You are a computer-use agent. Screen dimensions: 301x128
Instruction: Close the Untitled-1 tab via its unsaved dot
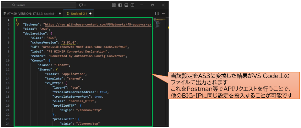click(x=60, y=14)
